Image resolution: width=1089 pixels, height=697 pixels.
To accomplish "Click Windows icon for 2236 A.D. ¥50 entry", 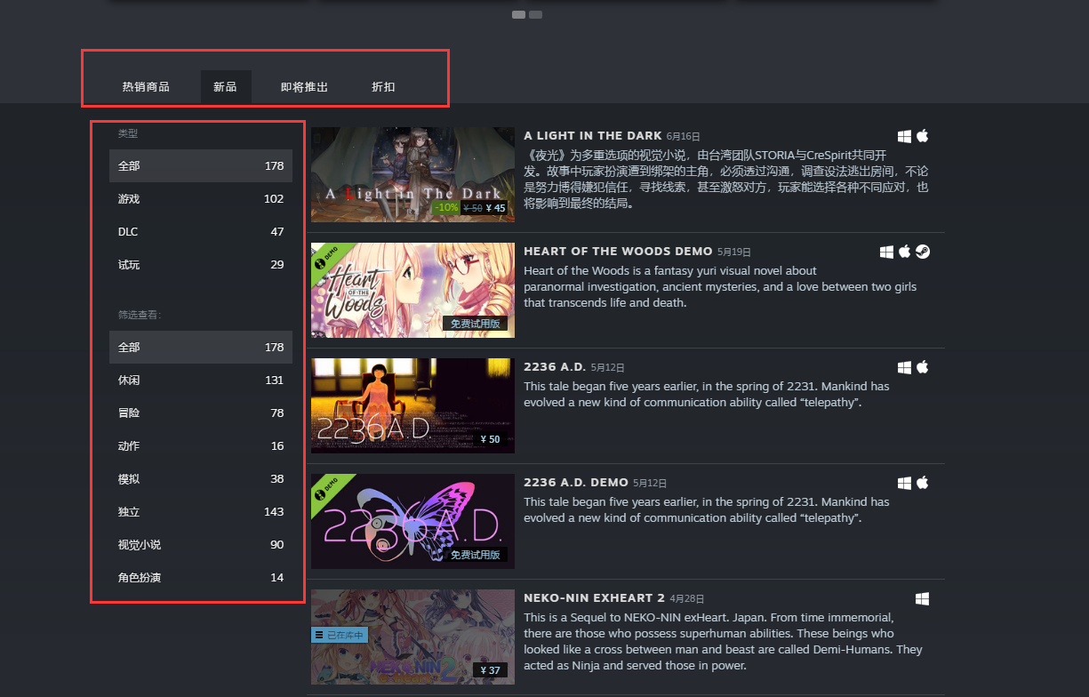I will (x=904, y=367).
